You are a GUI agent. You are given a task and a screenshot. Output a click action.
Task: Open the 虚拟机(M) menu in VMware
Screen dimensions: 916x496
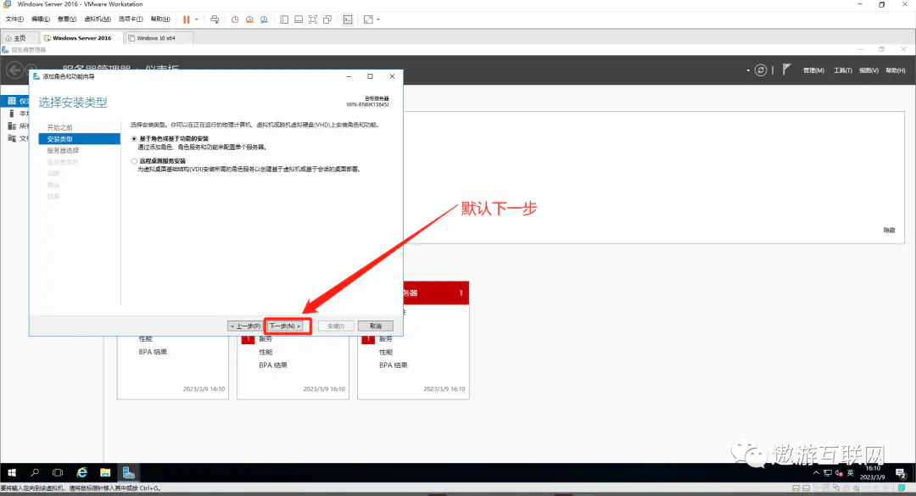[x=97, y=20]
